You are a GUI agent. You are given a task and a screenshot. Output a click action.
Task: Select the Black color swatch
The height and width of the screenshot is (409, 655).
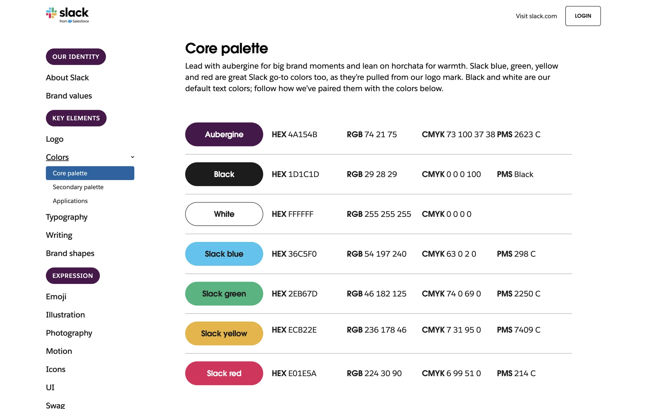click(224, 174)
